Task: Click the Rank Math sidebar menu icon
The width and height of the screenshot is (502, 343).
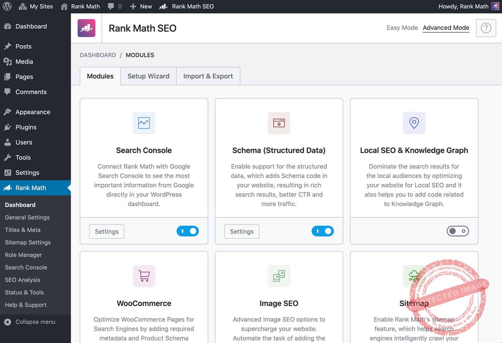Action: click(x=8, y=188)
